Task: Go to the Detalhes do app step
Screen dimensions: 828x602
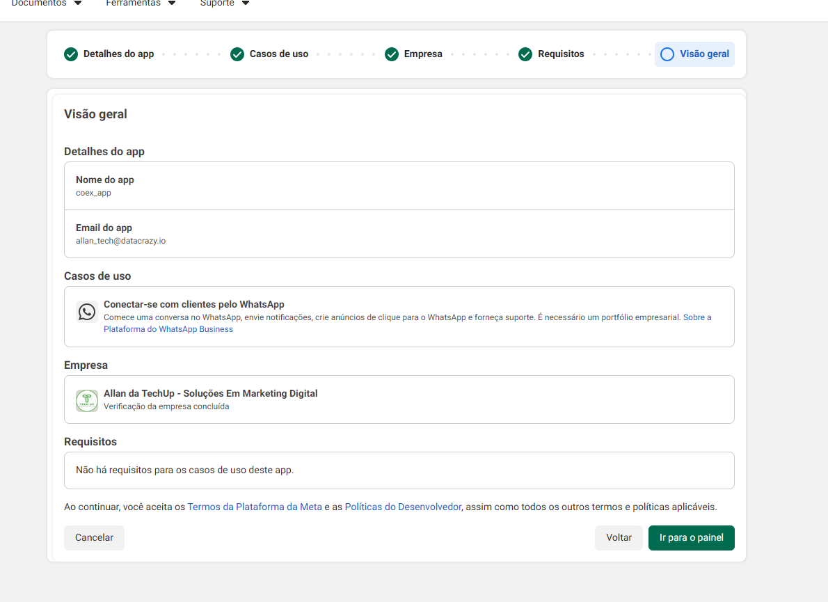Action: 109,54
